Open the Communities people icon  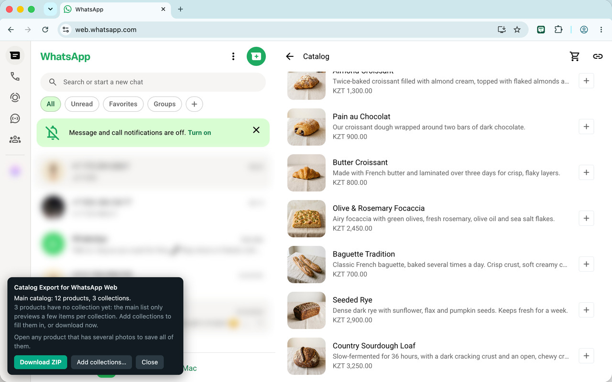[x=15, y=139]
